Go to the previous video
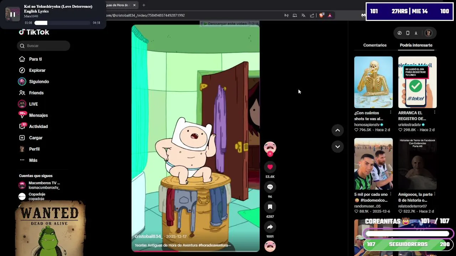Viewport: 456px width, 256px height. point(338,130)
